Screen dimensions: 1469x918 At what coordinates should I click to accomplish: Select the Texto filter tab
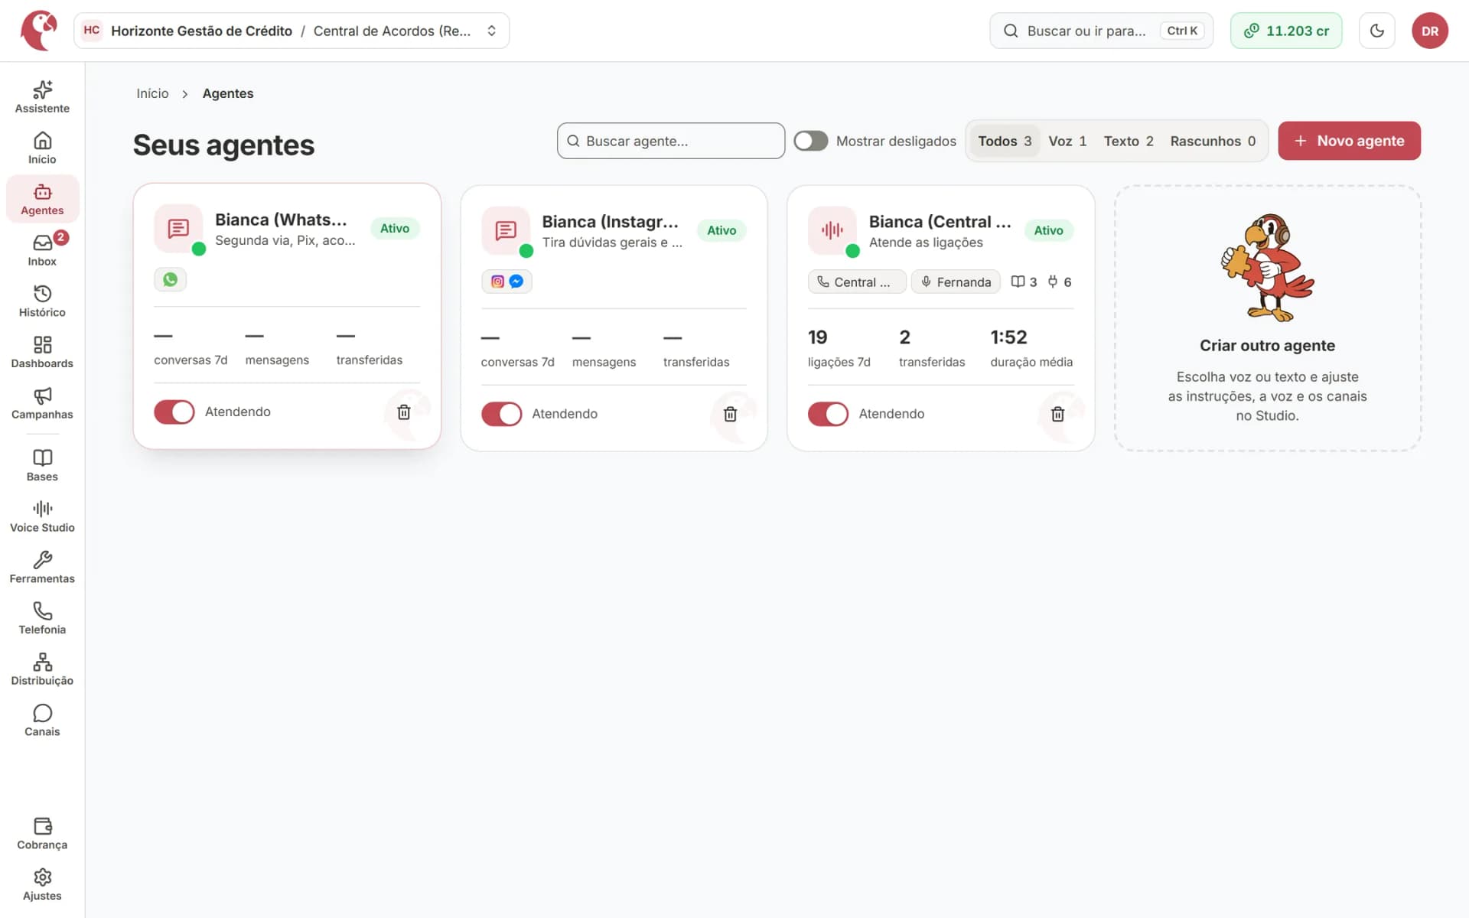[1129, 141]
